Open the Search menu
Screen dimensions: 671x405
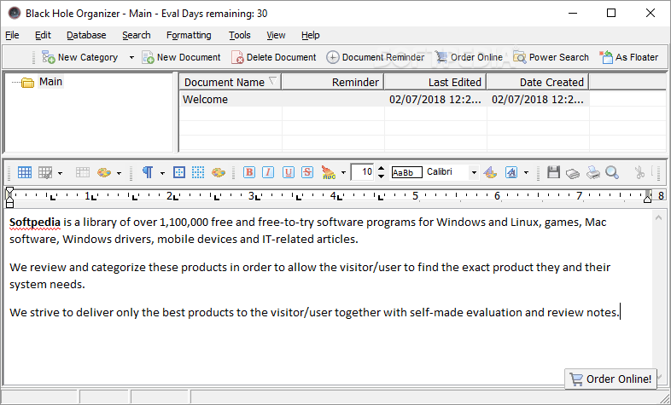coord(136,36)
